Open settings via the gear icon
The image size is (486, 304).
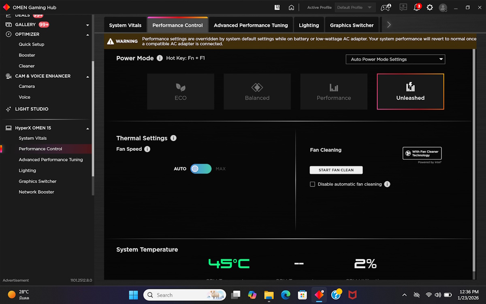[x=430, y=7]
